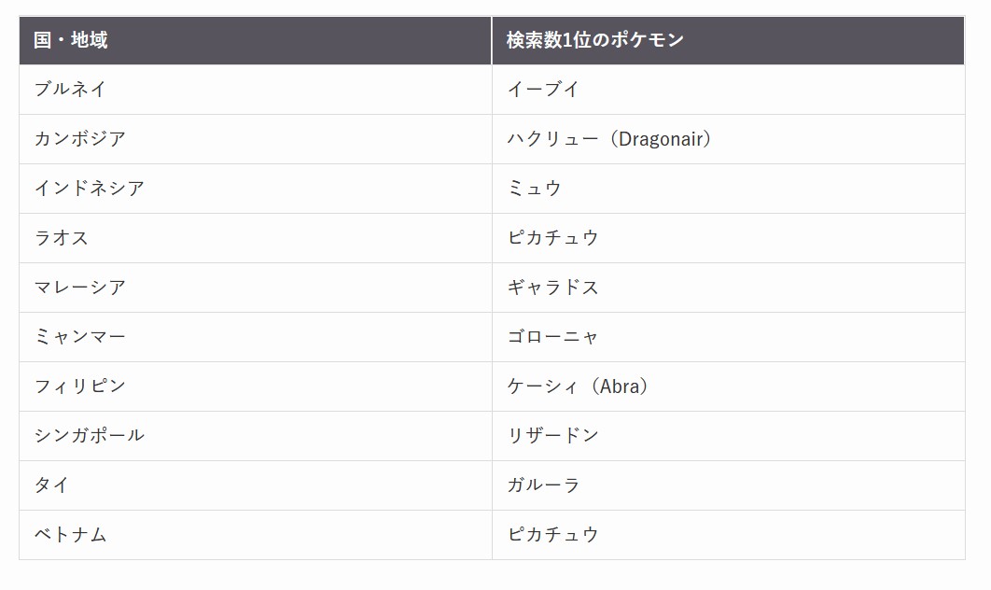Image resolution: width=991 pixels, height=590 pixels.
Task: Select the インドネシア cell
Action: [90, 189]
